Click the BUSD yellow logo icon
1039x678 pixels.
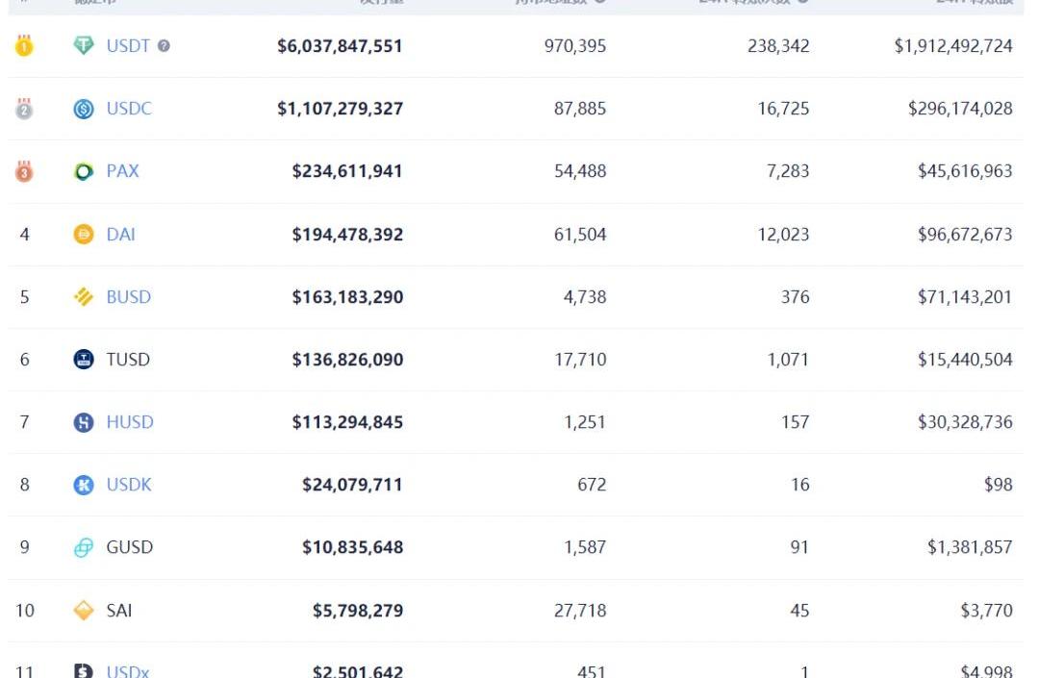(x=84, y=297)
